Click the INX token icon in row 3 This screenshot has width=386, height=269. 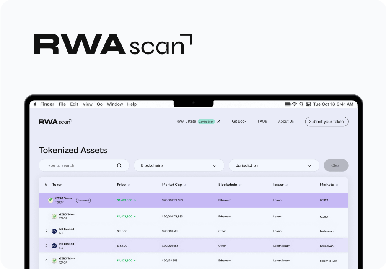pyautogui.click(x=54, y=246)
